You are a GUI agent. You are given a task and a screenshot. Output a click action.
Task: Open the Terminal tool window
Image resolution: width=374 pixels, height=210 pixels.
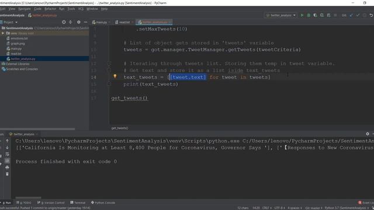pos(78,202)
